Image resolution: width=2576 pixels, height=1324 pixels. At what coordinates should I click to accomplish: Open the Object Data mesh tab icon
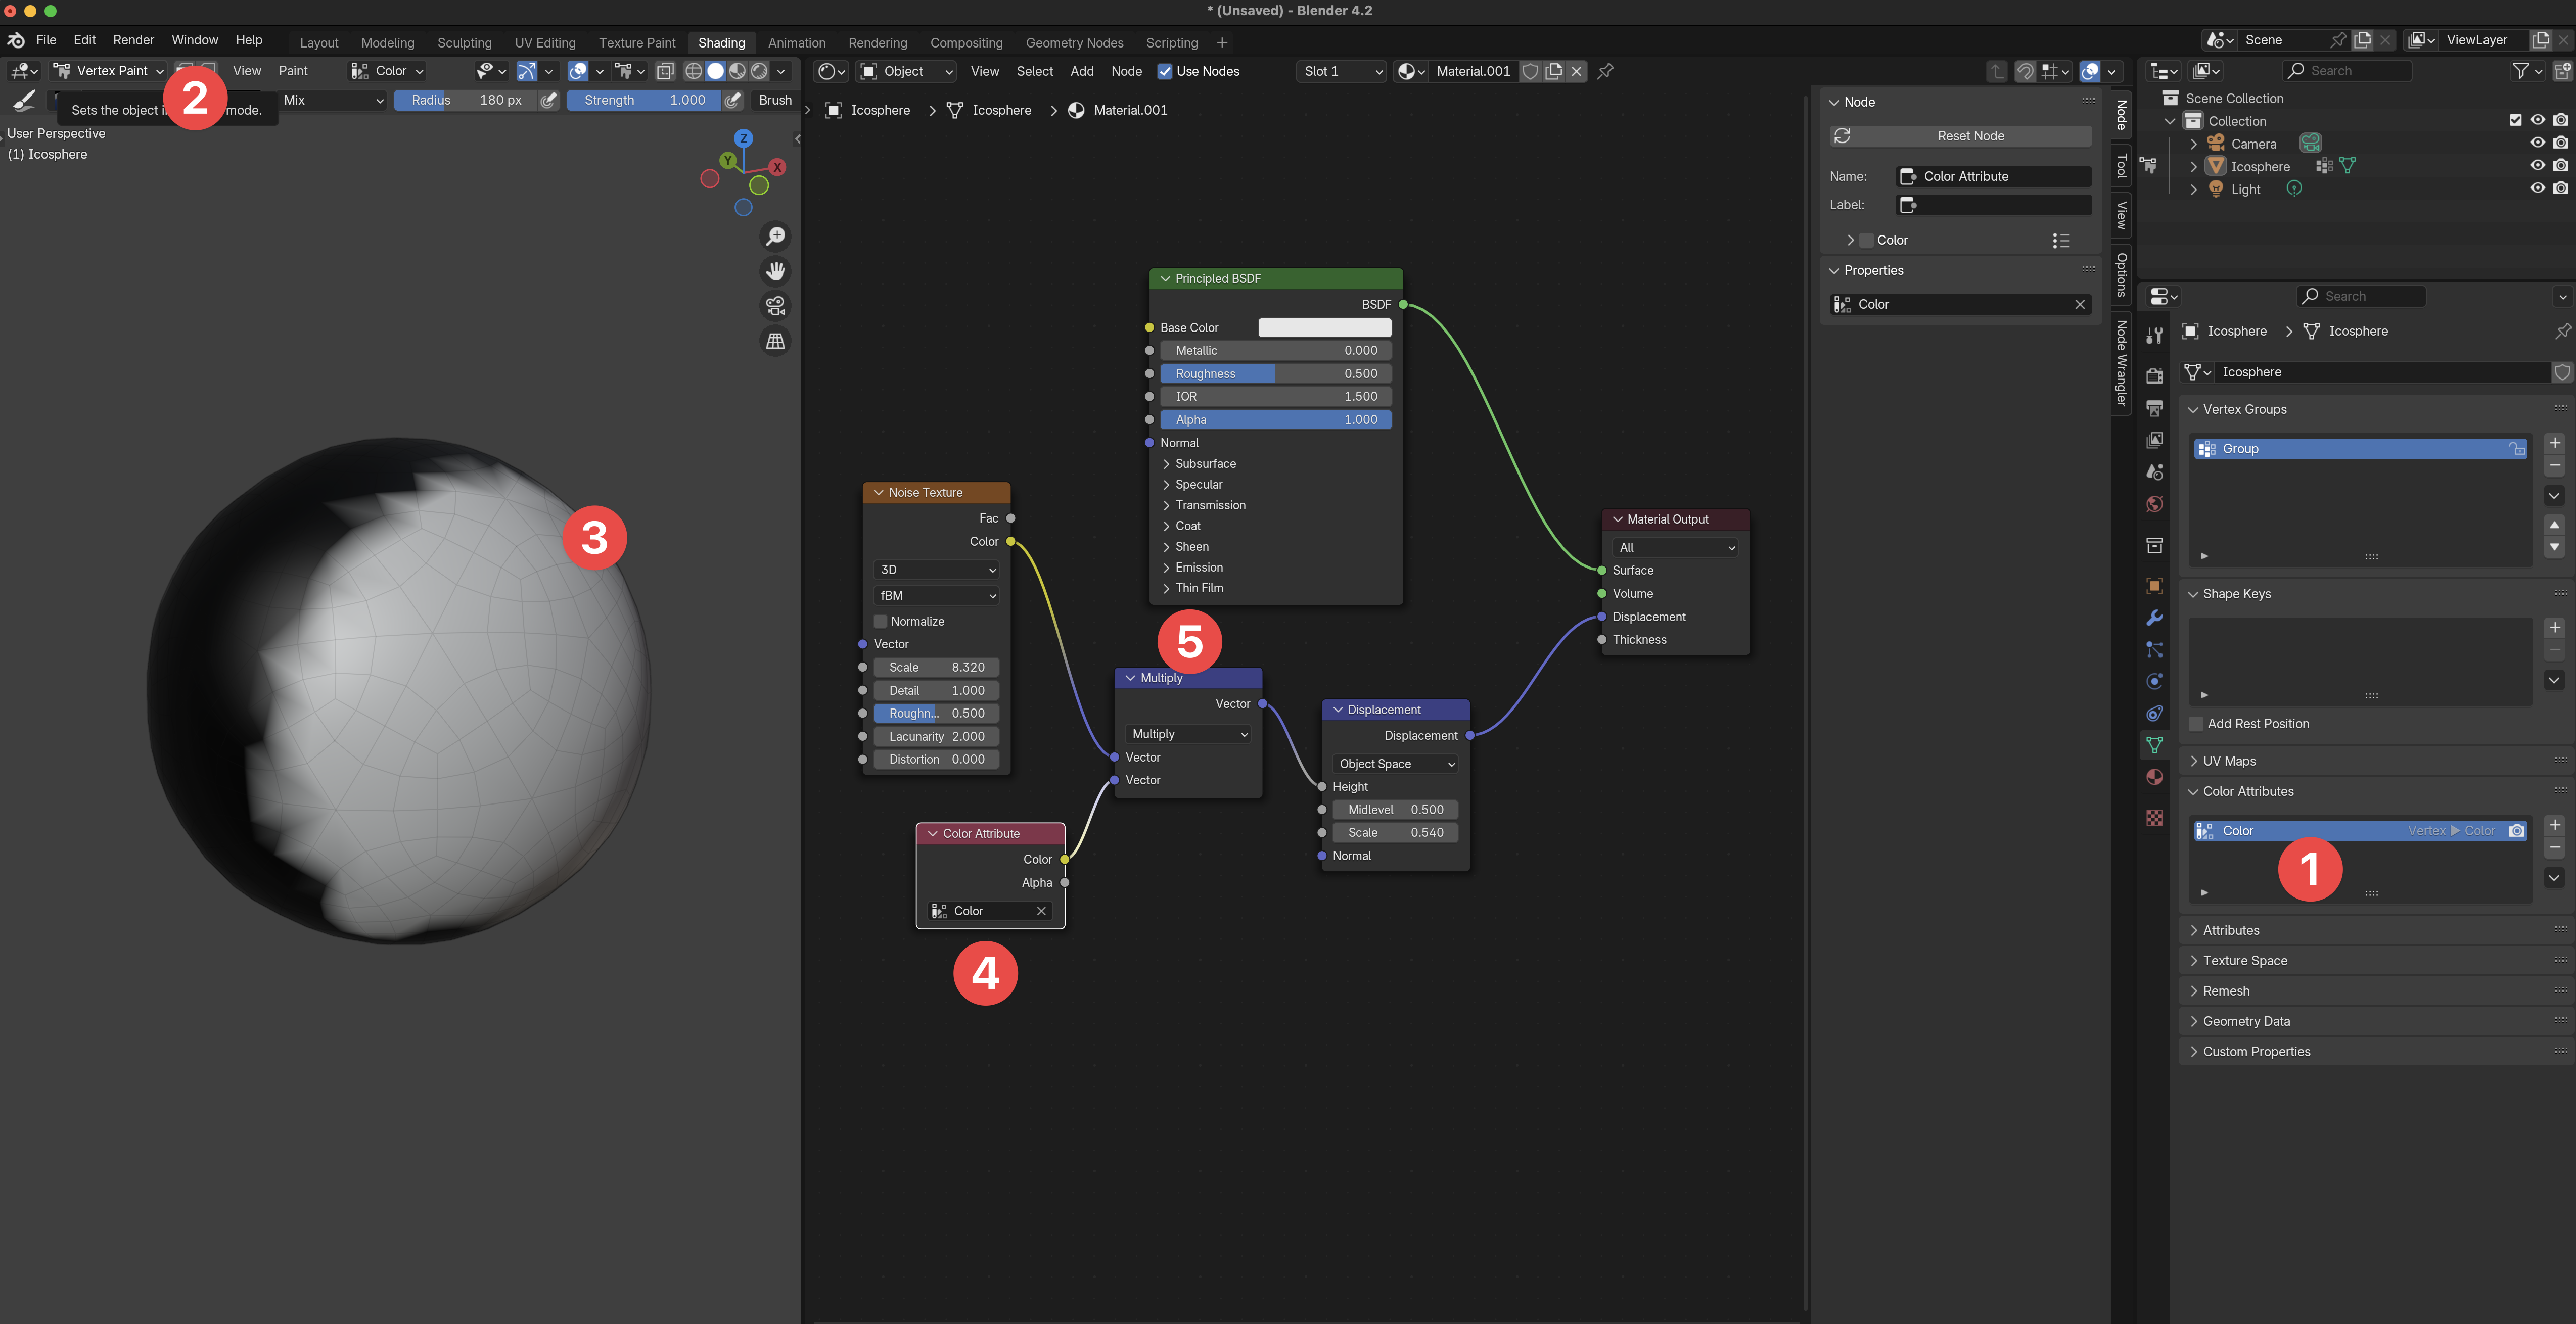tap(2154, 745)
